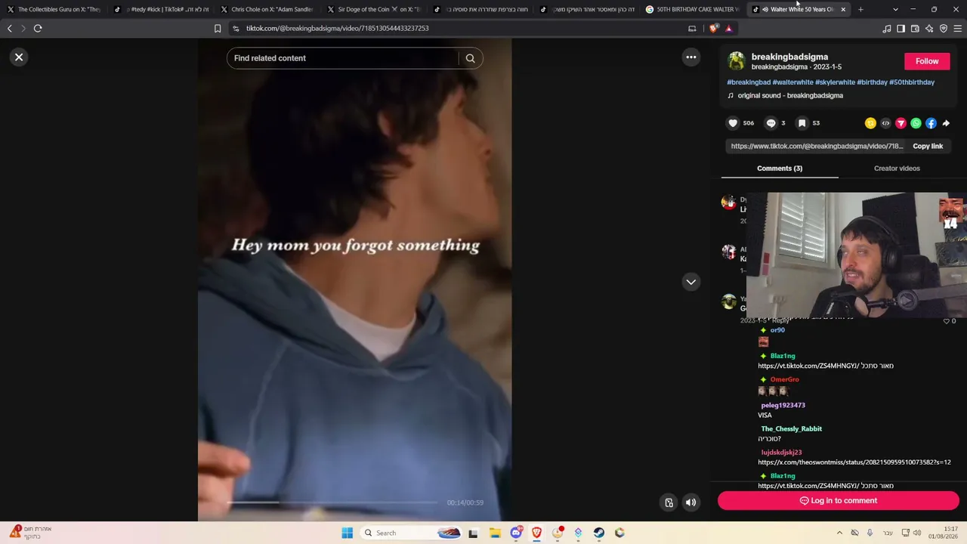Viewport: 967px width, 544px height.
Task: Open File Explorer from taskbar
Action: (x=495, y=533)
